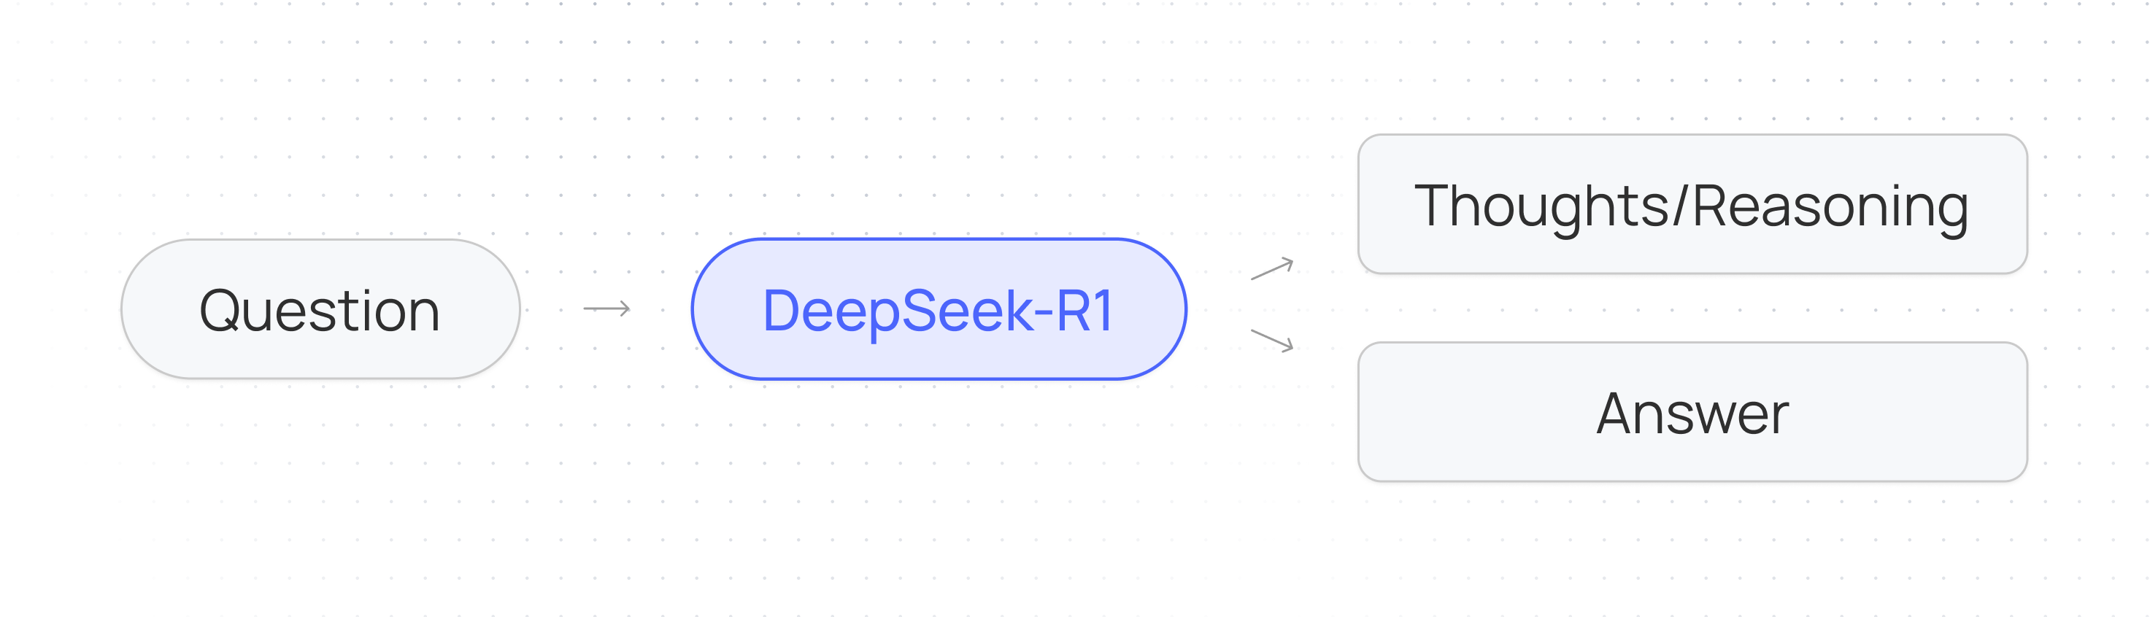The width and height of the screenshot is (2150, 617).
Task: Open the Thoughts/Reasoning box
Action: click(x=1692, y=204)
